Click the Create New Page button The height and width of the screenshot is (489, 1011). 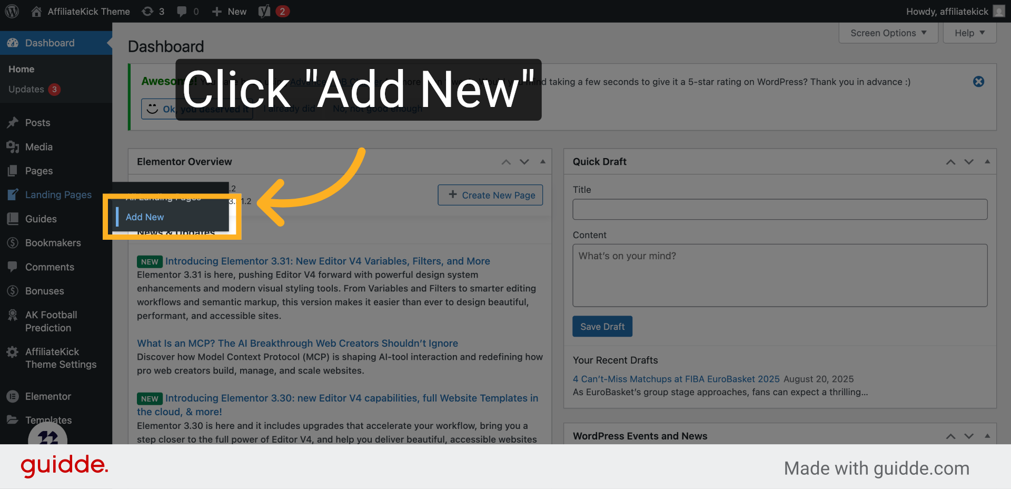point(490,195)
